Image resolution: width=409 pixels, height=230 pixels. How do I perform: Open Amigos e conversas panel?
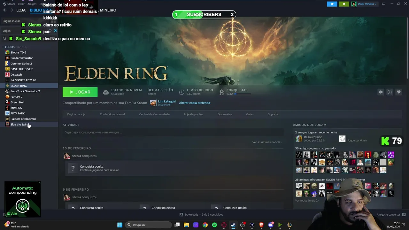click(391, 215)
